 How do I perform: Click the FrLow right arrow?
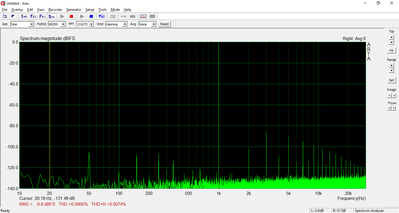point(394,108)
